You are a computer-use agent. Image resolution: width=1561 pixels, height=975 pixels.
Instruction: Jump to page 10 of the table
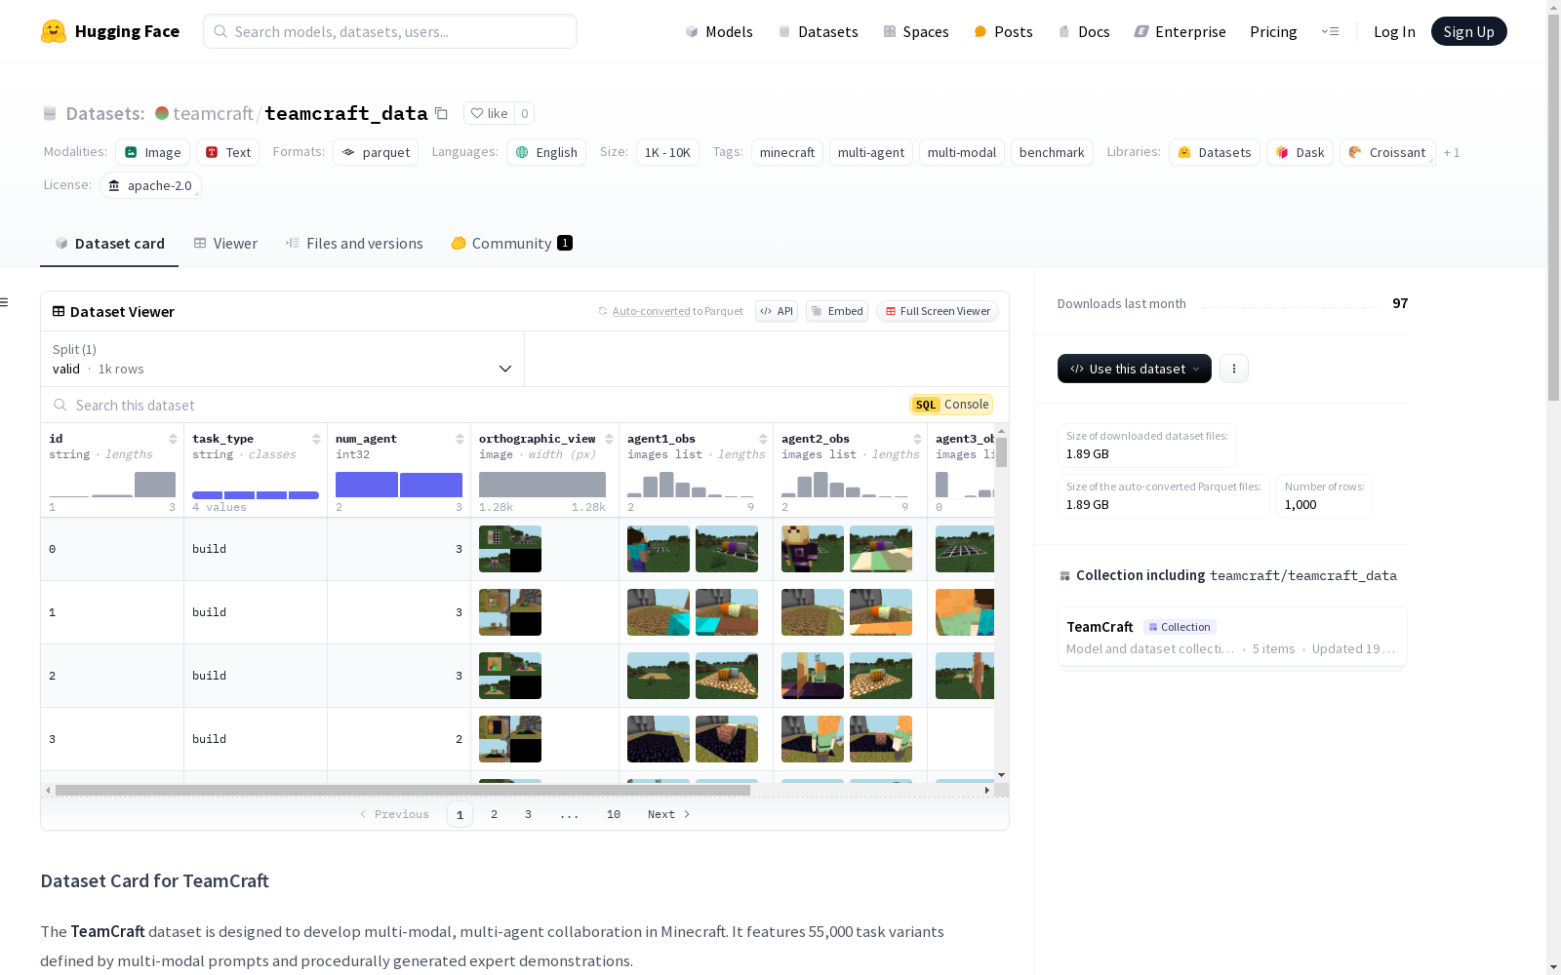(614, 814)
